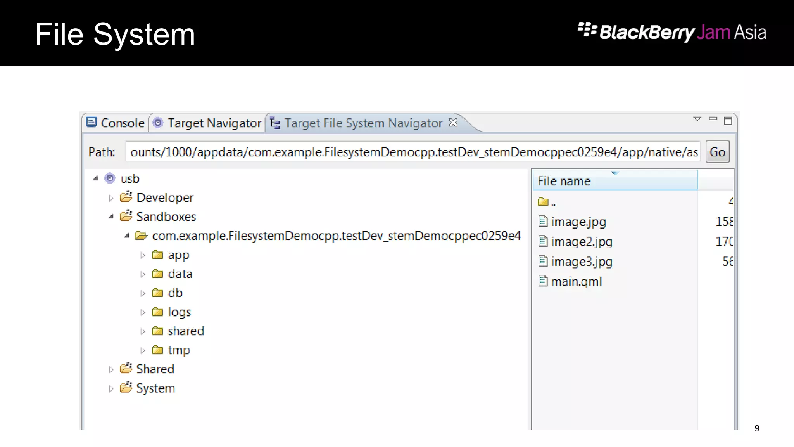Image resolution: width=794 pixels, height=447 pixels.
Task: Select the Developer tree item
Action: (165, 198)
